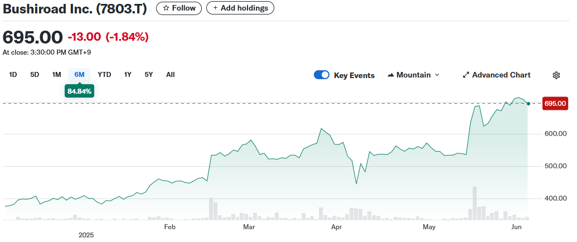This screenshot has width=577, height=242.
Task: Open chart settings gear icon
Action: click(556, 75)
